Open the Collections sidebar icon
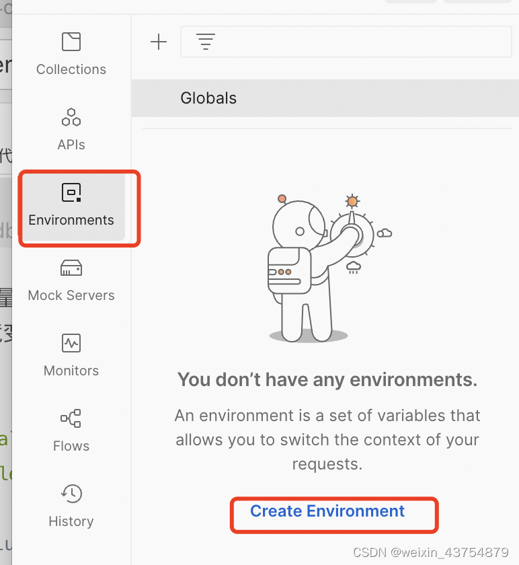The image size is (519, 565). pos(71,42)
